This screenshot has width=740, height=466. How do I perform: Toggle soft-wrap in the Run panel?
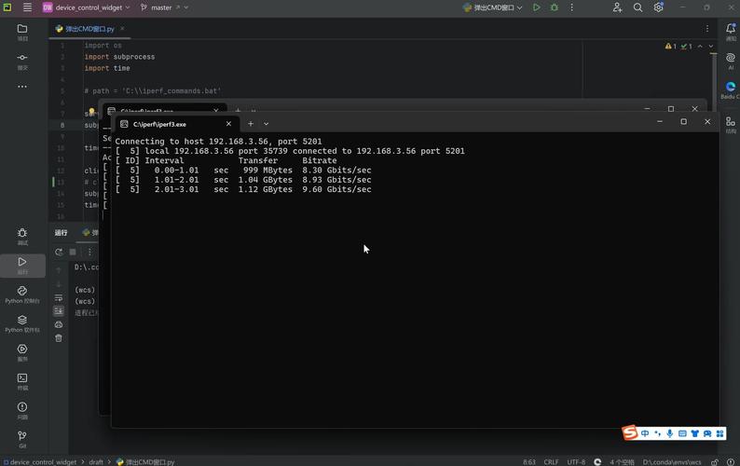click(59, 297)
